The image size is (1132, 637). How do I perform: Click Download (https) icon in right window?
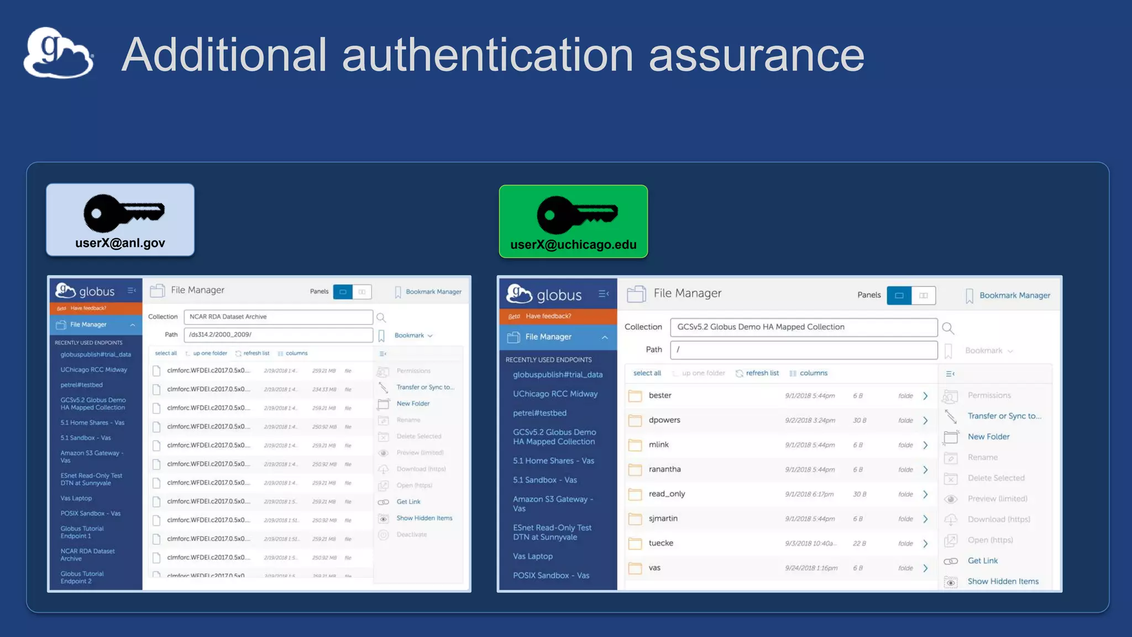click(951, 520)
